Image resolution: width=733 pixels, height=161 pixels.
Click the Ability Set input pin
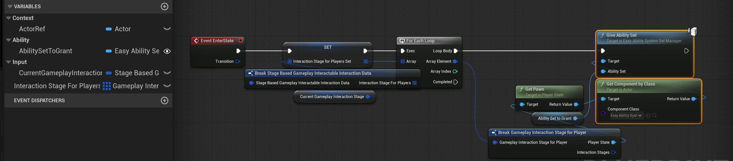603,71
